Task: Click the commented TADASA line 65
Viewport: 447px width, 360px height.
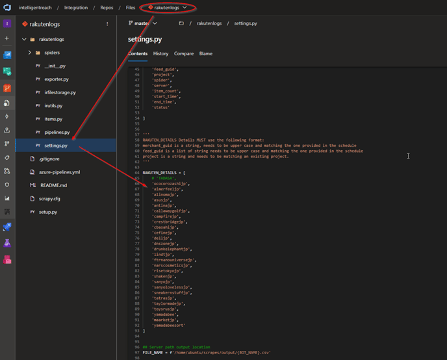Action: pos(164,178)
